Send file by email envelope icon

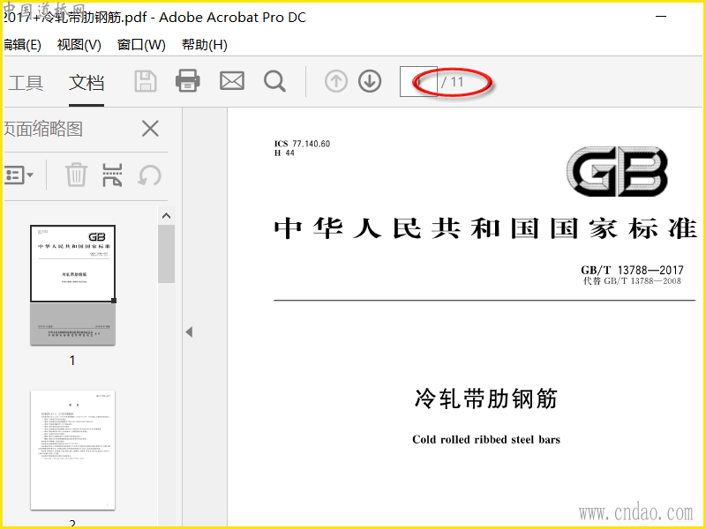click(232, 81)
